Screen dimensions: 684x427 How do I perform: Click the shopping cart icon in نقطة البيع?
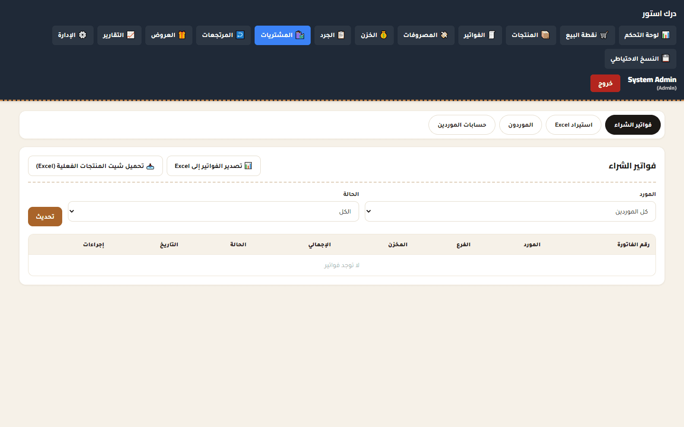tap(604, 35)
